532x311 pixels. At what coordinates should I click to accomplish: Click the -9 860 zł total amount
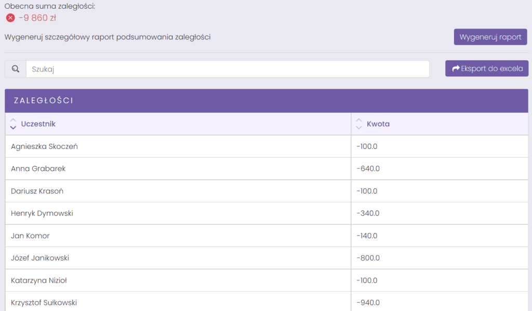37,18
